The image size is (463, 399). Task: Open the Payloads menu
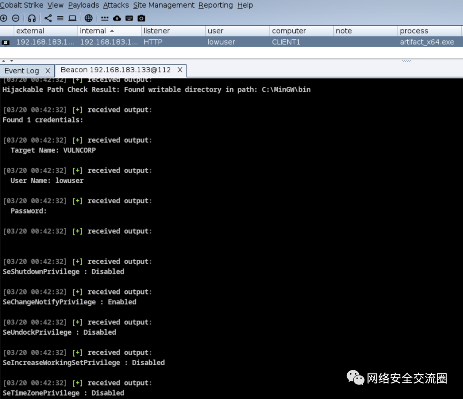pos(84,5)
